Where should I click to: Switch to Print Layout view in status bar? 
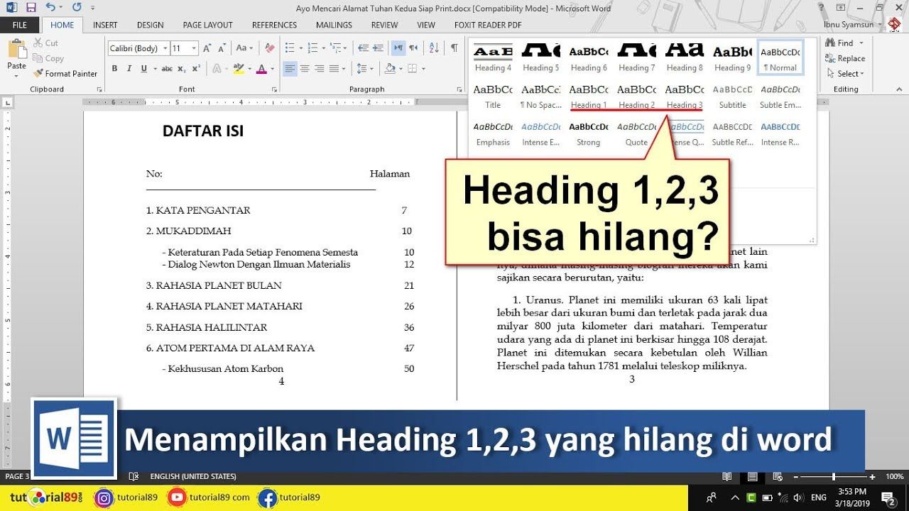click(x=752, y=476)
